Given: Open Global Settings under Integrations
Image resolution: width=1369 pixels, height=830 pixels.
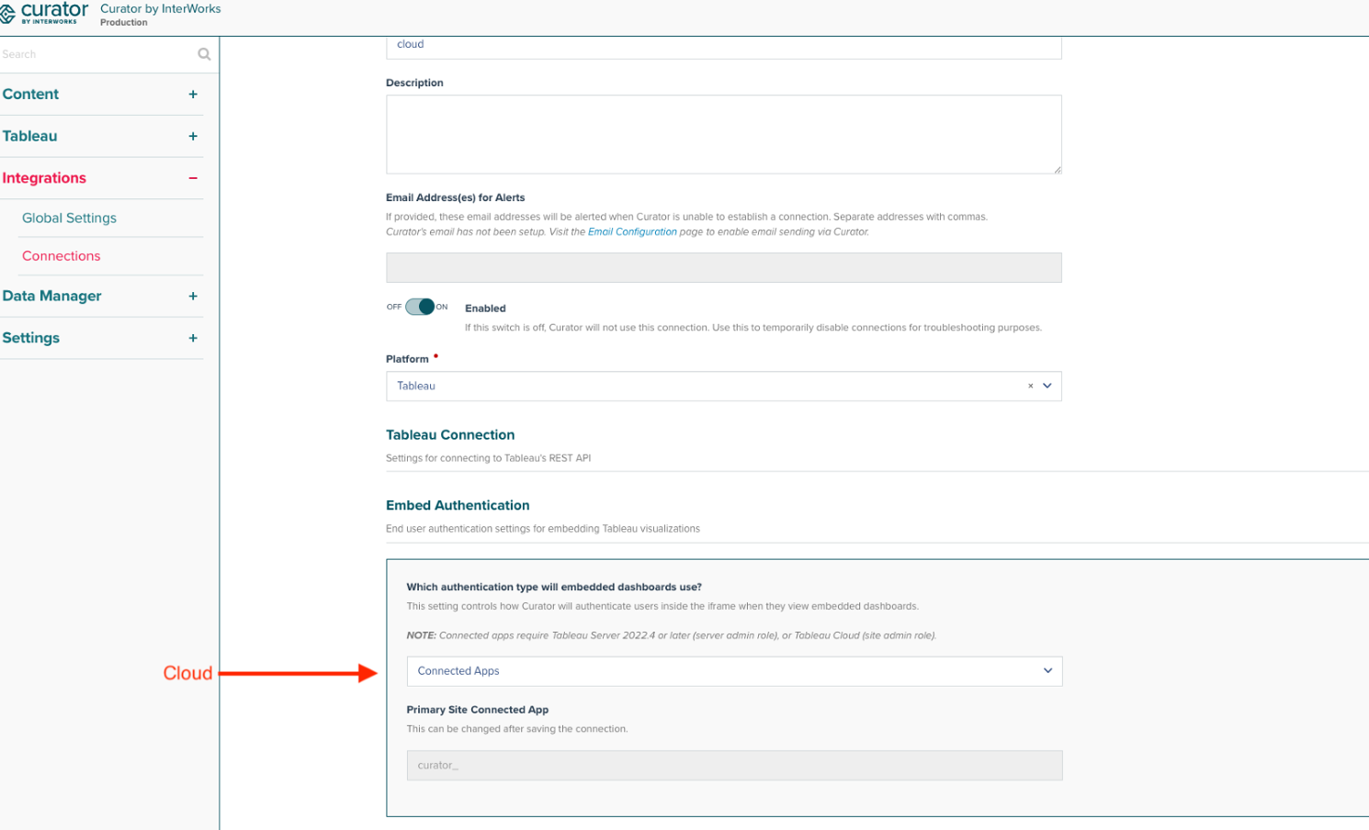Looking at the screenshot, I should pos(69,219).
